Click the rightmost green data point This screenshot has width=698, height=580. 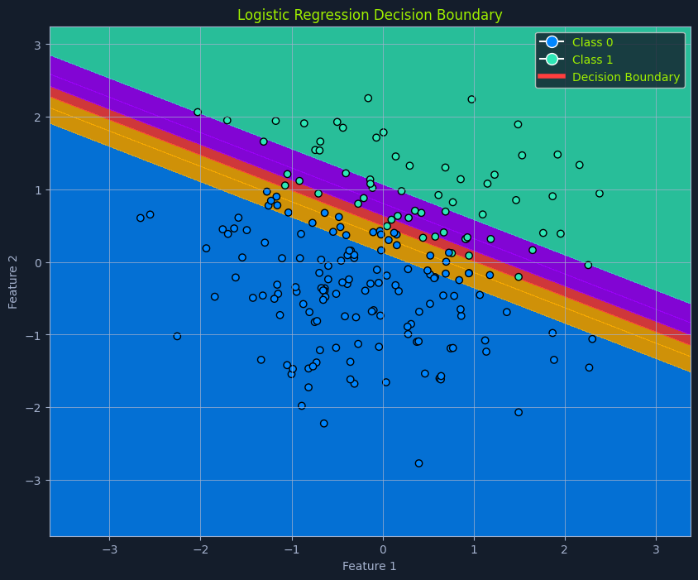coord(600,194)
